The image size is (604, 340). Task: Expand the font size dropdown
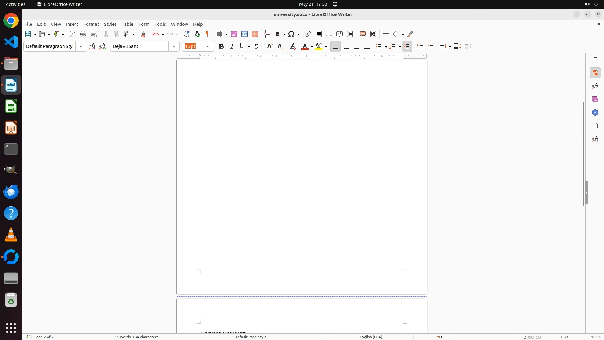tap(208, 46)
